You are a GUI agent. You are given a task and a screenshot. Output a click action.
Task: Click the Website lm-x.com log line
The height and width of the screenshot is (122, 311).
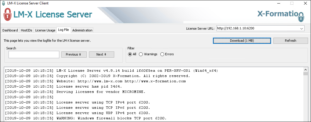point(95,81)
